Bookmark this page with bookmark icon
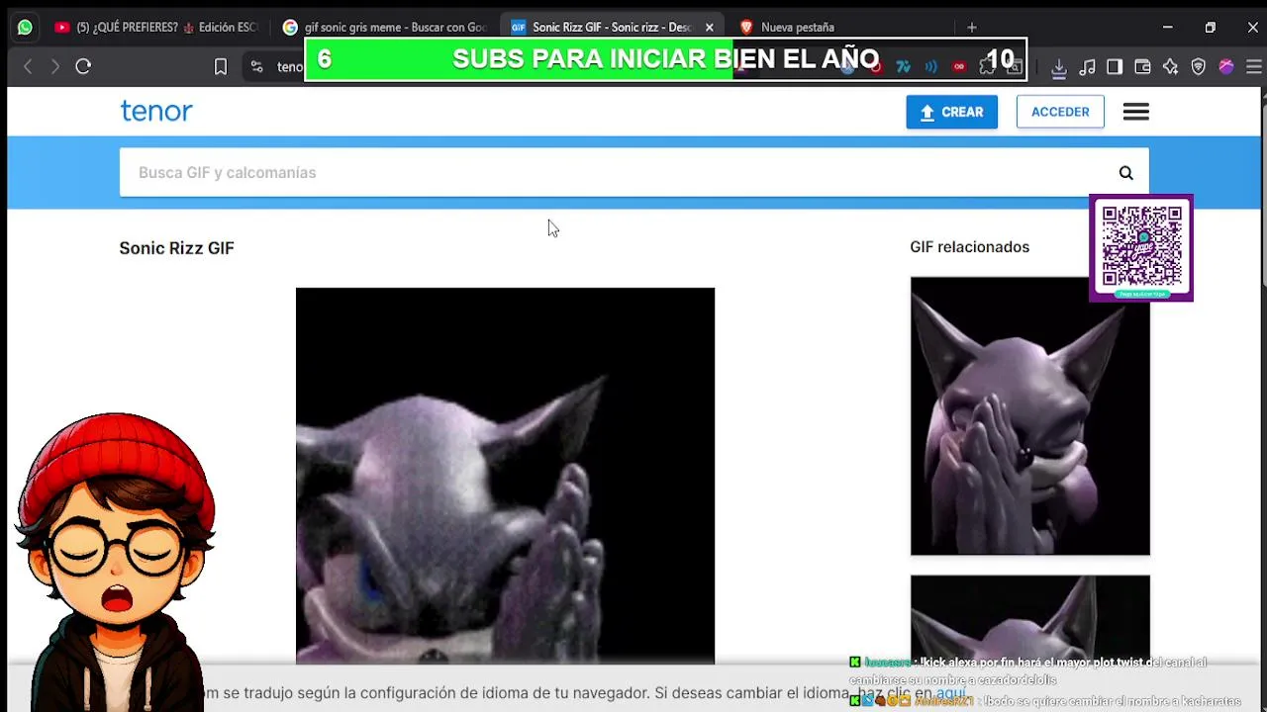 click(221, 66)
